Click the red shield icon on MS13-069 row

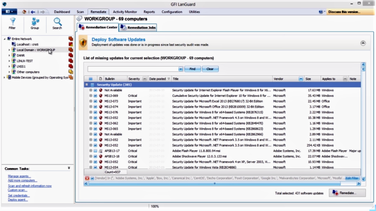pos(101,95)
